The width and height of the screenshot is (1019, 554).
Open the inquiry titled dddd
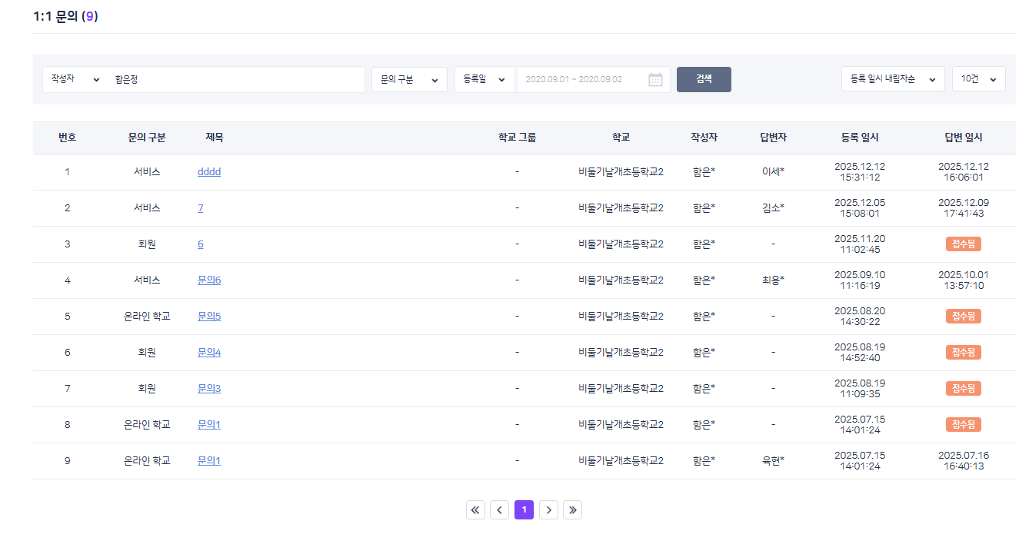tap(208, 172)
